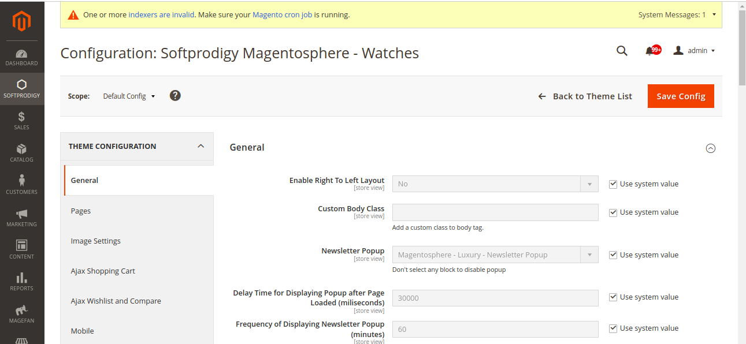Uncheck Use system value for Newsletter Popup

point(613,255)
